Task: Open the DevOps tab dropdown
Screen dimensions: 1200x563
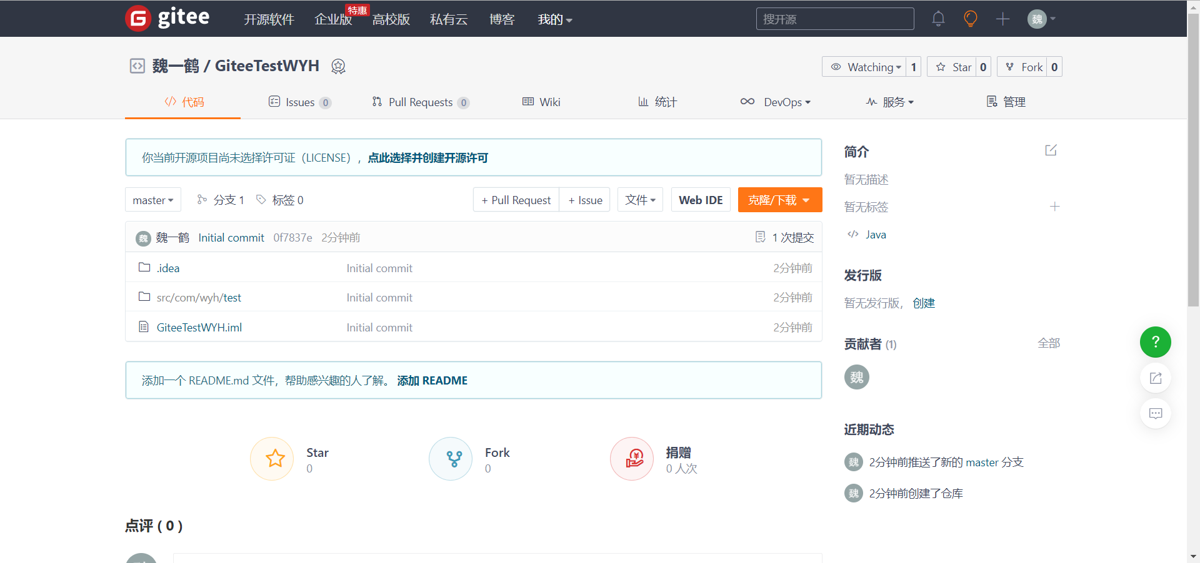Action: tap(775, 102)
